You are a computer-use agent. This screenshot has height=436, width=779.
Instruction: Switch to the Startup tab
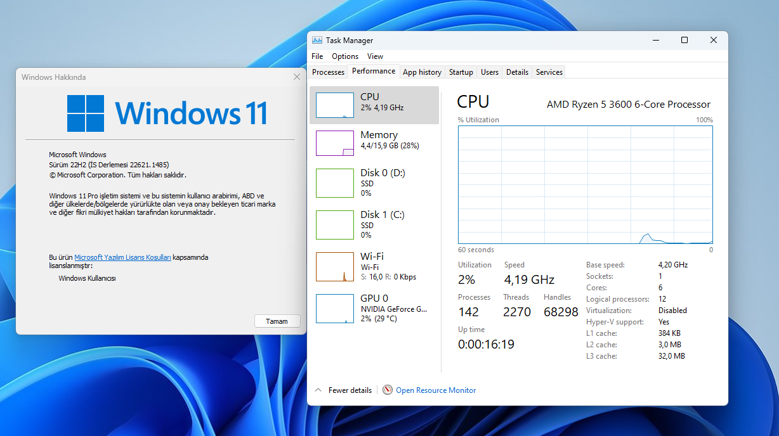pos(461,72)
